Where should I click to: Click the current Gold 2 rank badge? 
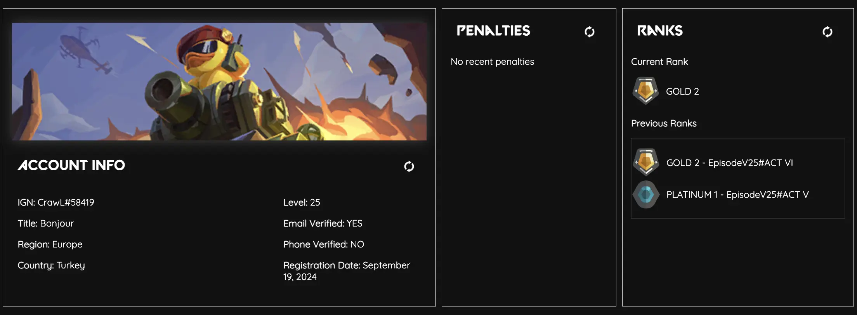coord(645,91)
